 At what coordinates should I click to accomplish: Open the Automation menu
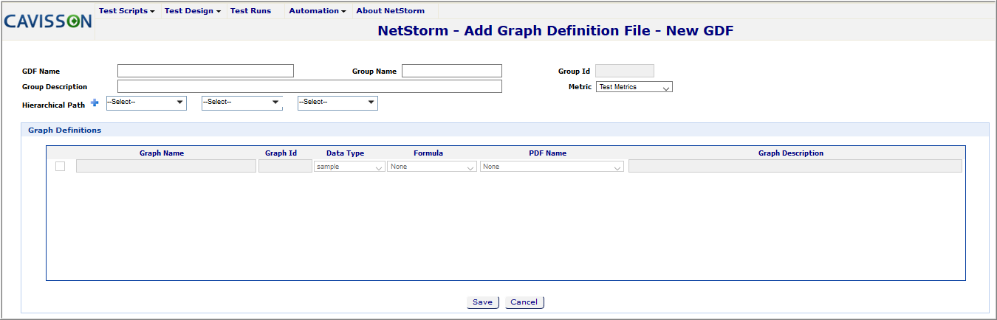tap(318, 11)
